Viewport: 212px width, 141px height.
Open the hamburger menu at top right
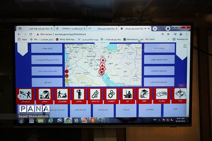tap(185, 46)
